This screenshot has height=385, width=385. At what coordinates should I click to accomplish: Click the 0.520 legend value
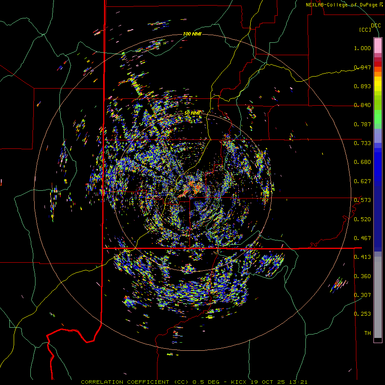[362, 219]
